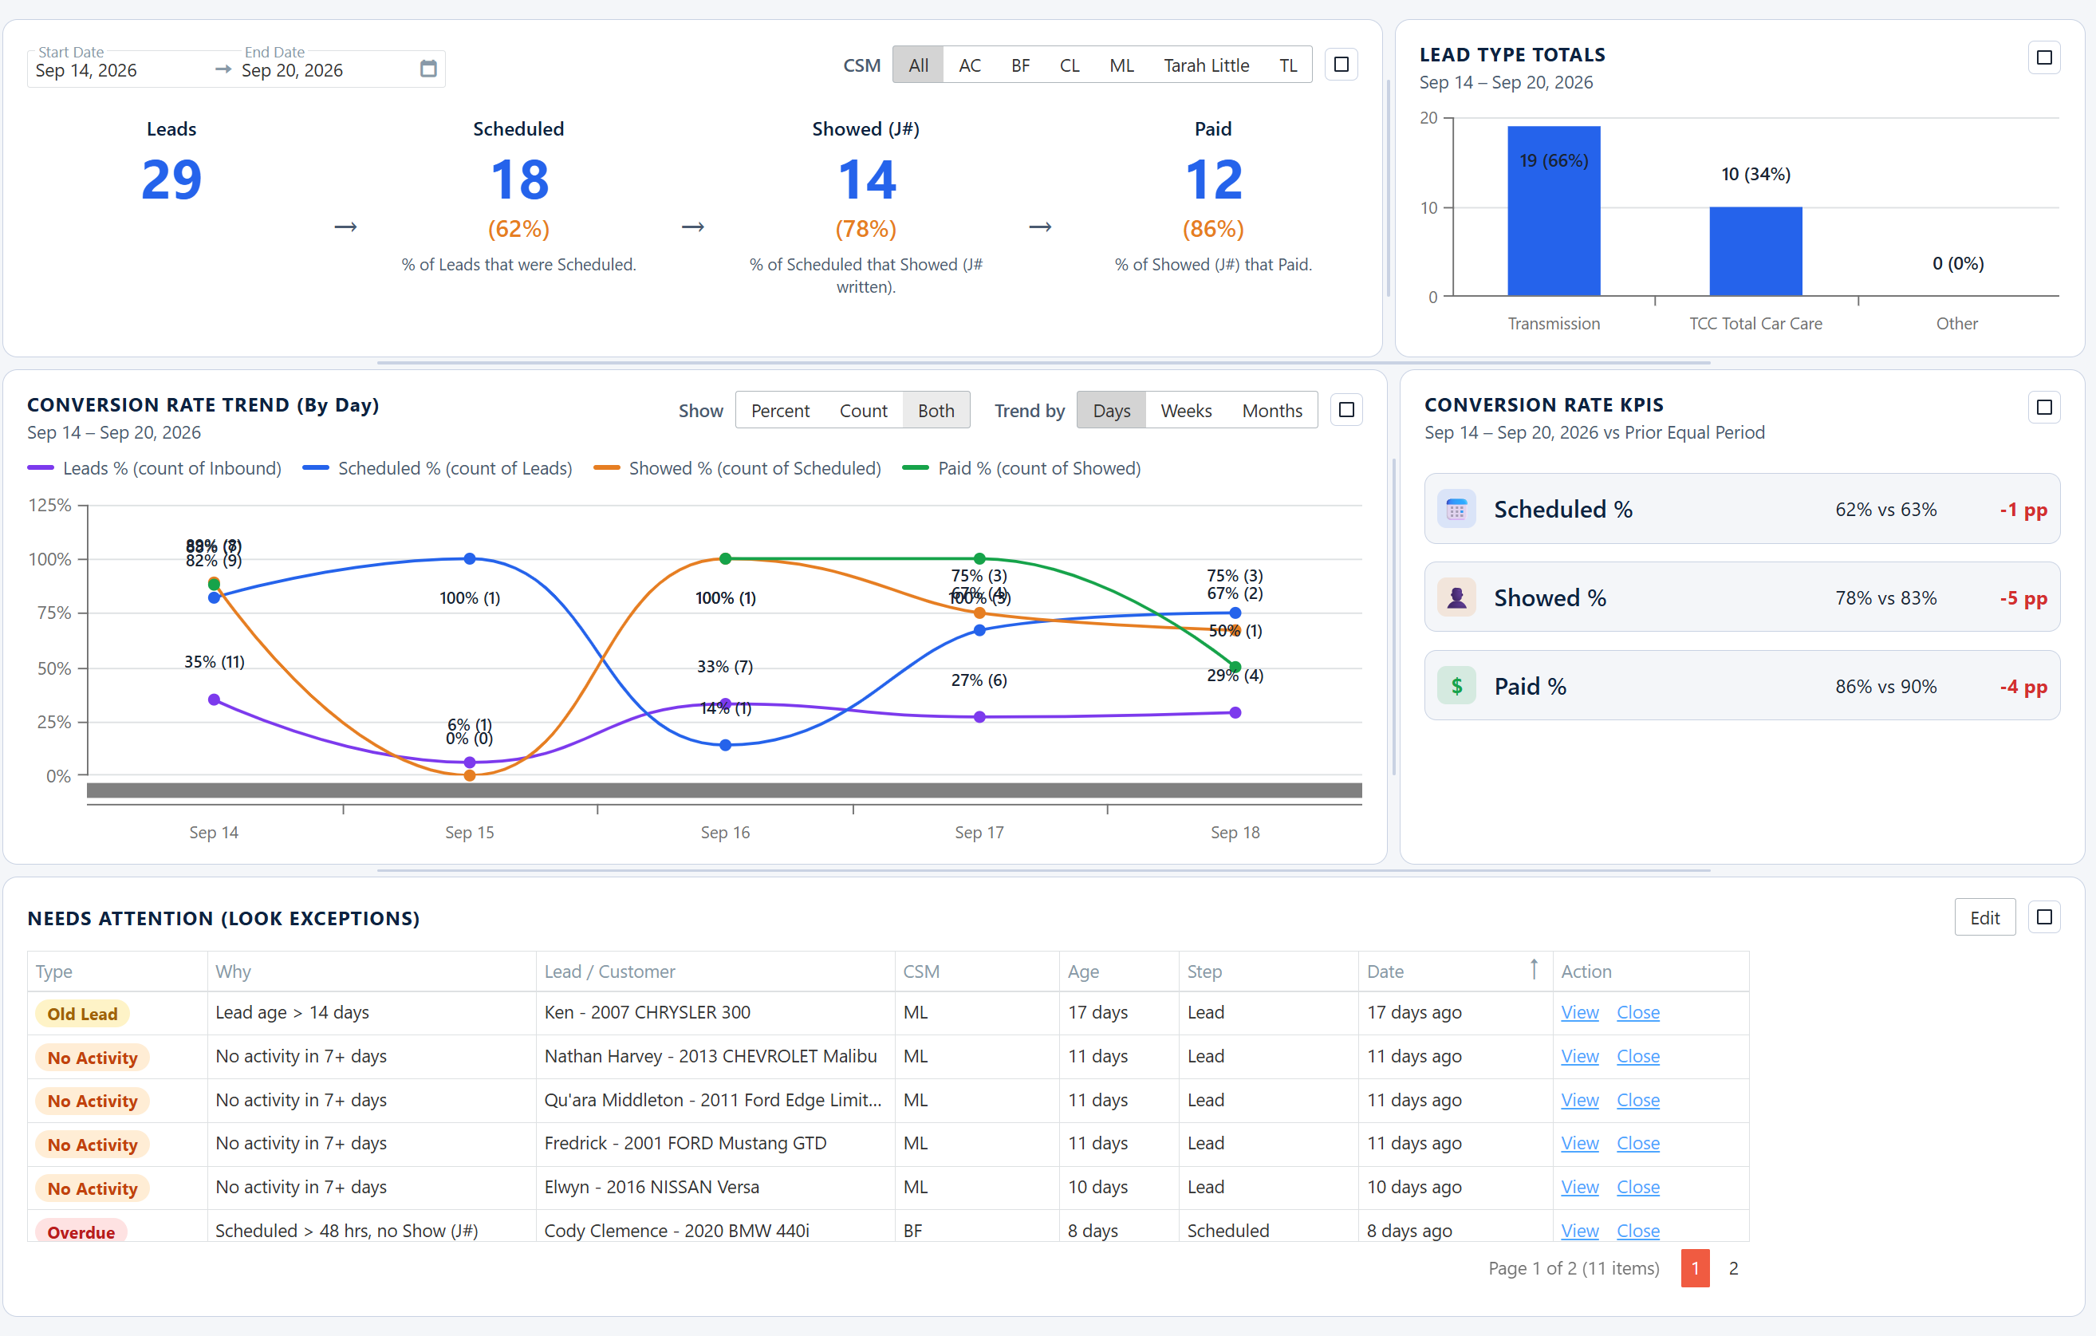Image resolution: width=2096 pixels, height=1336 pixels.
Task: Click the Date column sort arrow
Action: [1534, 970]
